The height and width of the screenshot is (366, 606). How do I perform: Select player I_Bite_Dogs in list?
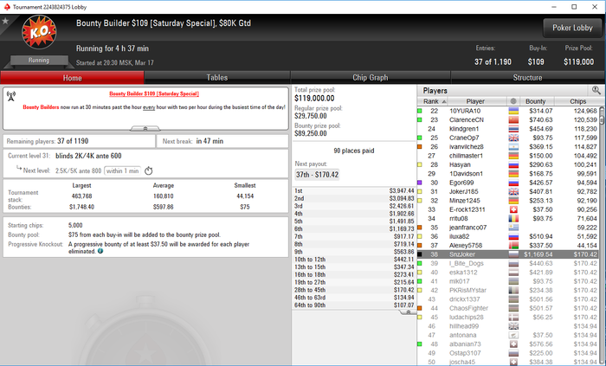[508, 263]
